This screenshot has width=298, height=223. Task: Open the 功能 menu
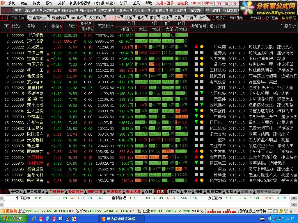(24, 3)
